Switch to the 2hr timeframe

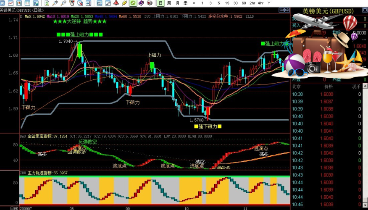[252, 3]
